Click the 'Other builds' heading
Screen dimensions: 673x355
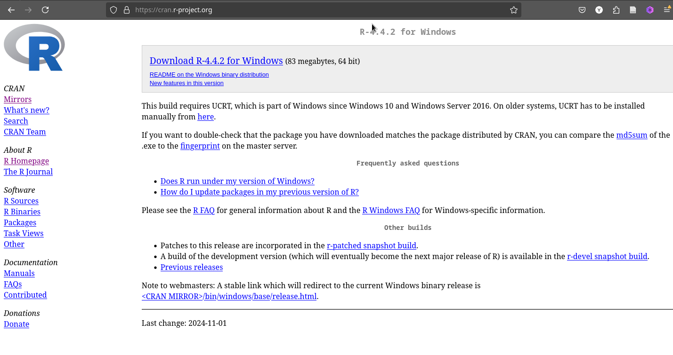(x=408, y=228)
